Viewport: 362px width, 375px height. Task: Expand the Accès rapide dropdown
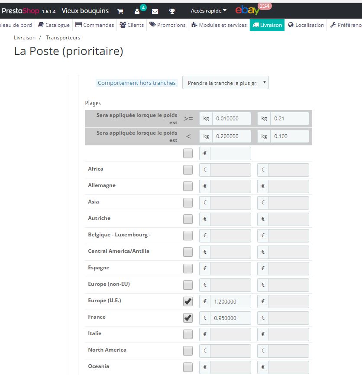(209, 11)
